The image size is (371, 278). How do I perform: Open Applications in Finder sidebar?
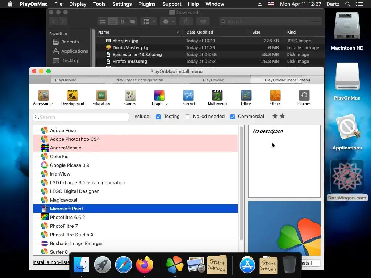70,51
